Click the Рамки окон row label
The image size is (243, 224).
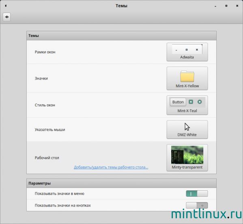click(45, 52)
